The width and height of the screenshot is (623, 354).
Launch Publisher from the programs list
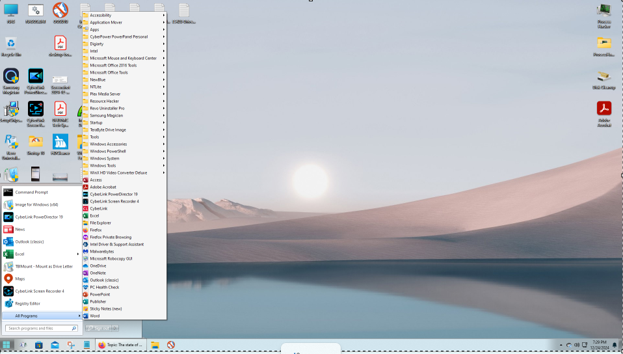(124, 301)
